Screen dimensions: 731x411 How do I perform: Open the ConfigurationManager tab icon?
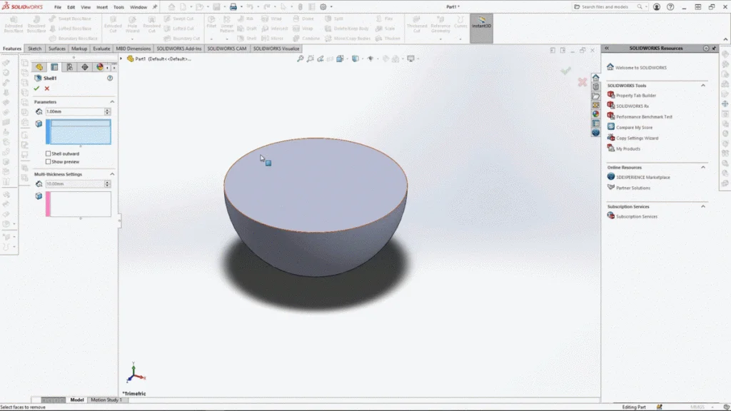pos(69,67)
